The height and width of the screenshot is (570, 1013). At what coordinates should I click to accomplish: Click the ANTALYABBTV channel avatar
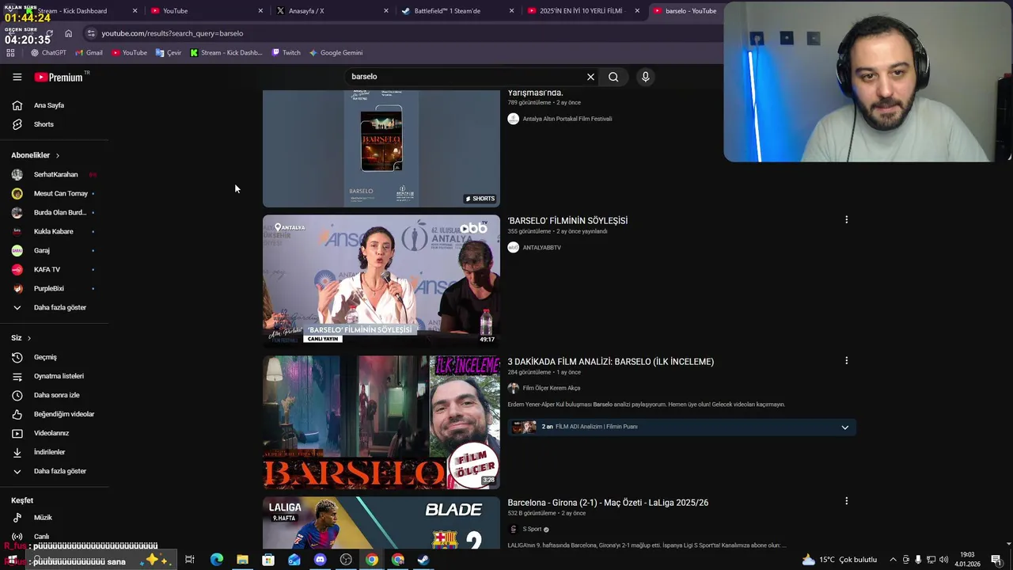(513, 247)
